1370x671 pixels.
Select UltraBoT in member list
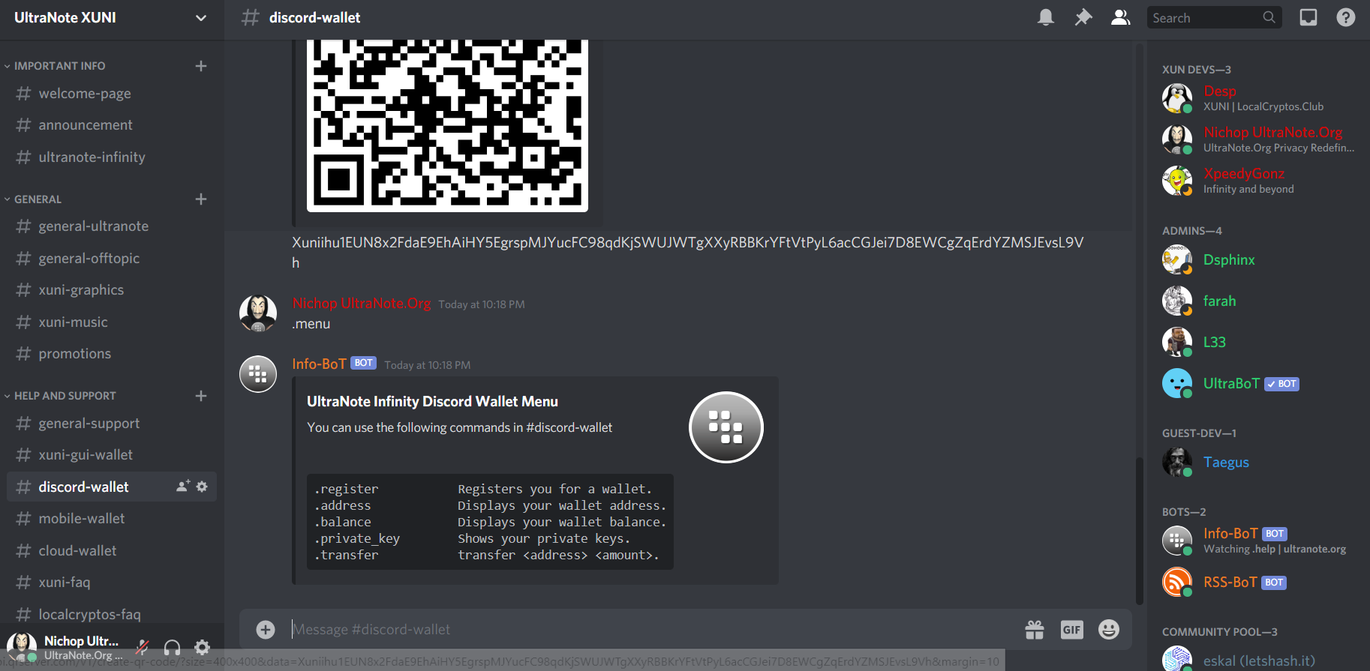click(x=1257, y=383)
